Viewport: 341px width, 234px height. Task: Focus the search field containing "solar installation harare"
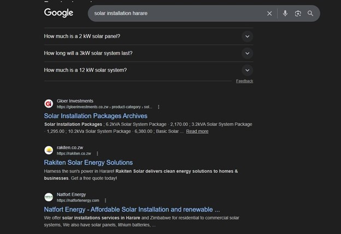175,13
